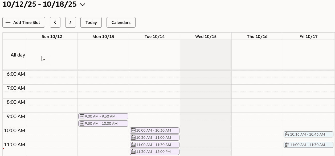
Task: Jump to current week using Today button
Action: [x=91, y=22]
